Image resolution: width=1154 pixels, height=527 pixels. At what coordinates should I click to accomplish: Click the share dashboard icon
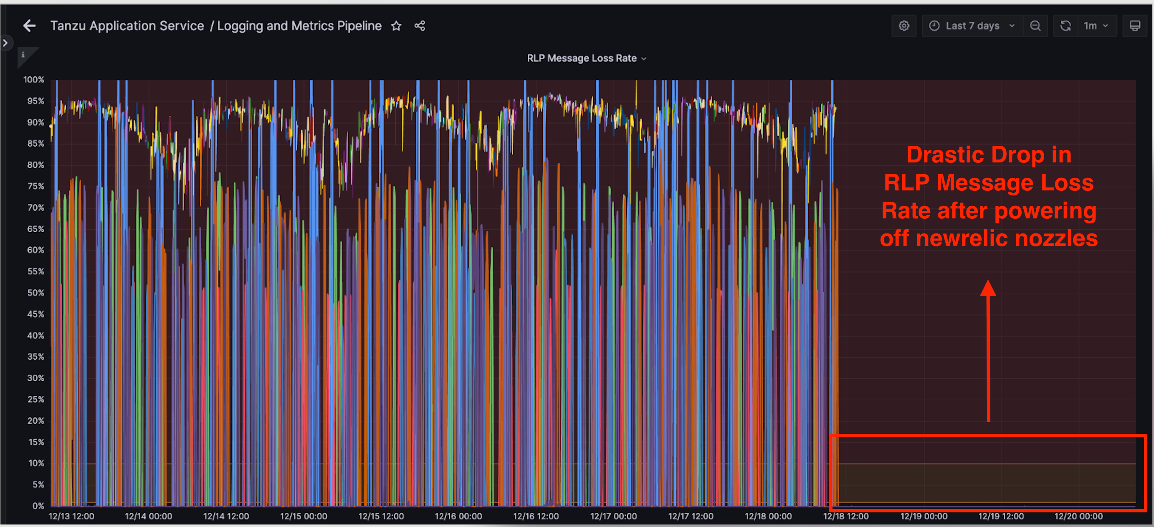point(419,26)
